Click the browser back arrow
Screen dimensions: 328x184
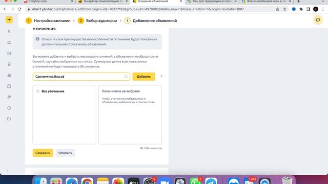[x=5, y=9]
